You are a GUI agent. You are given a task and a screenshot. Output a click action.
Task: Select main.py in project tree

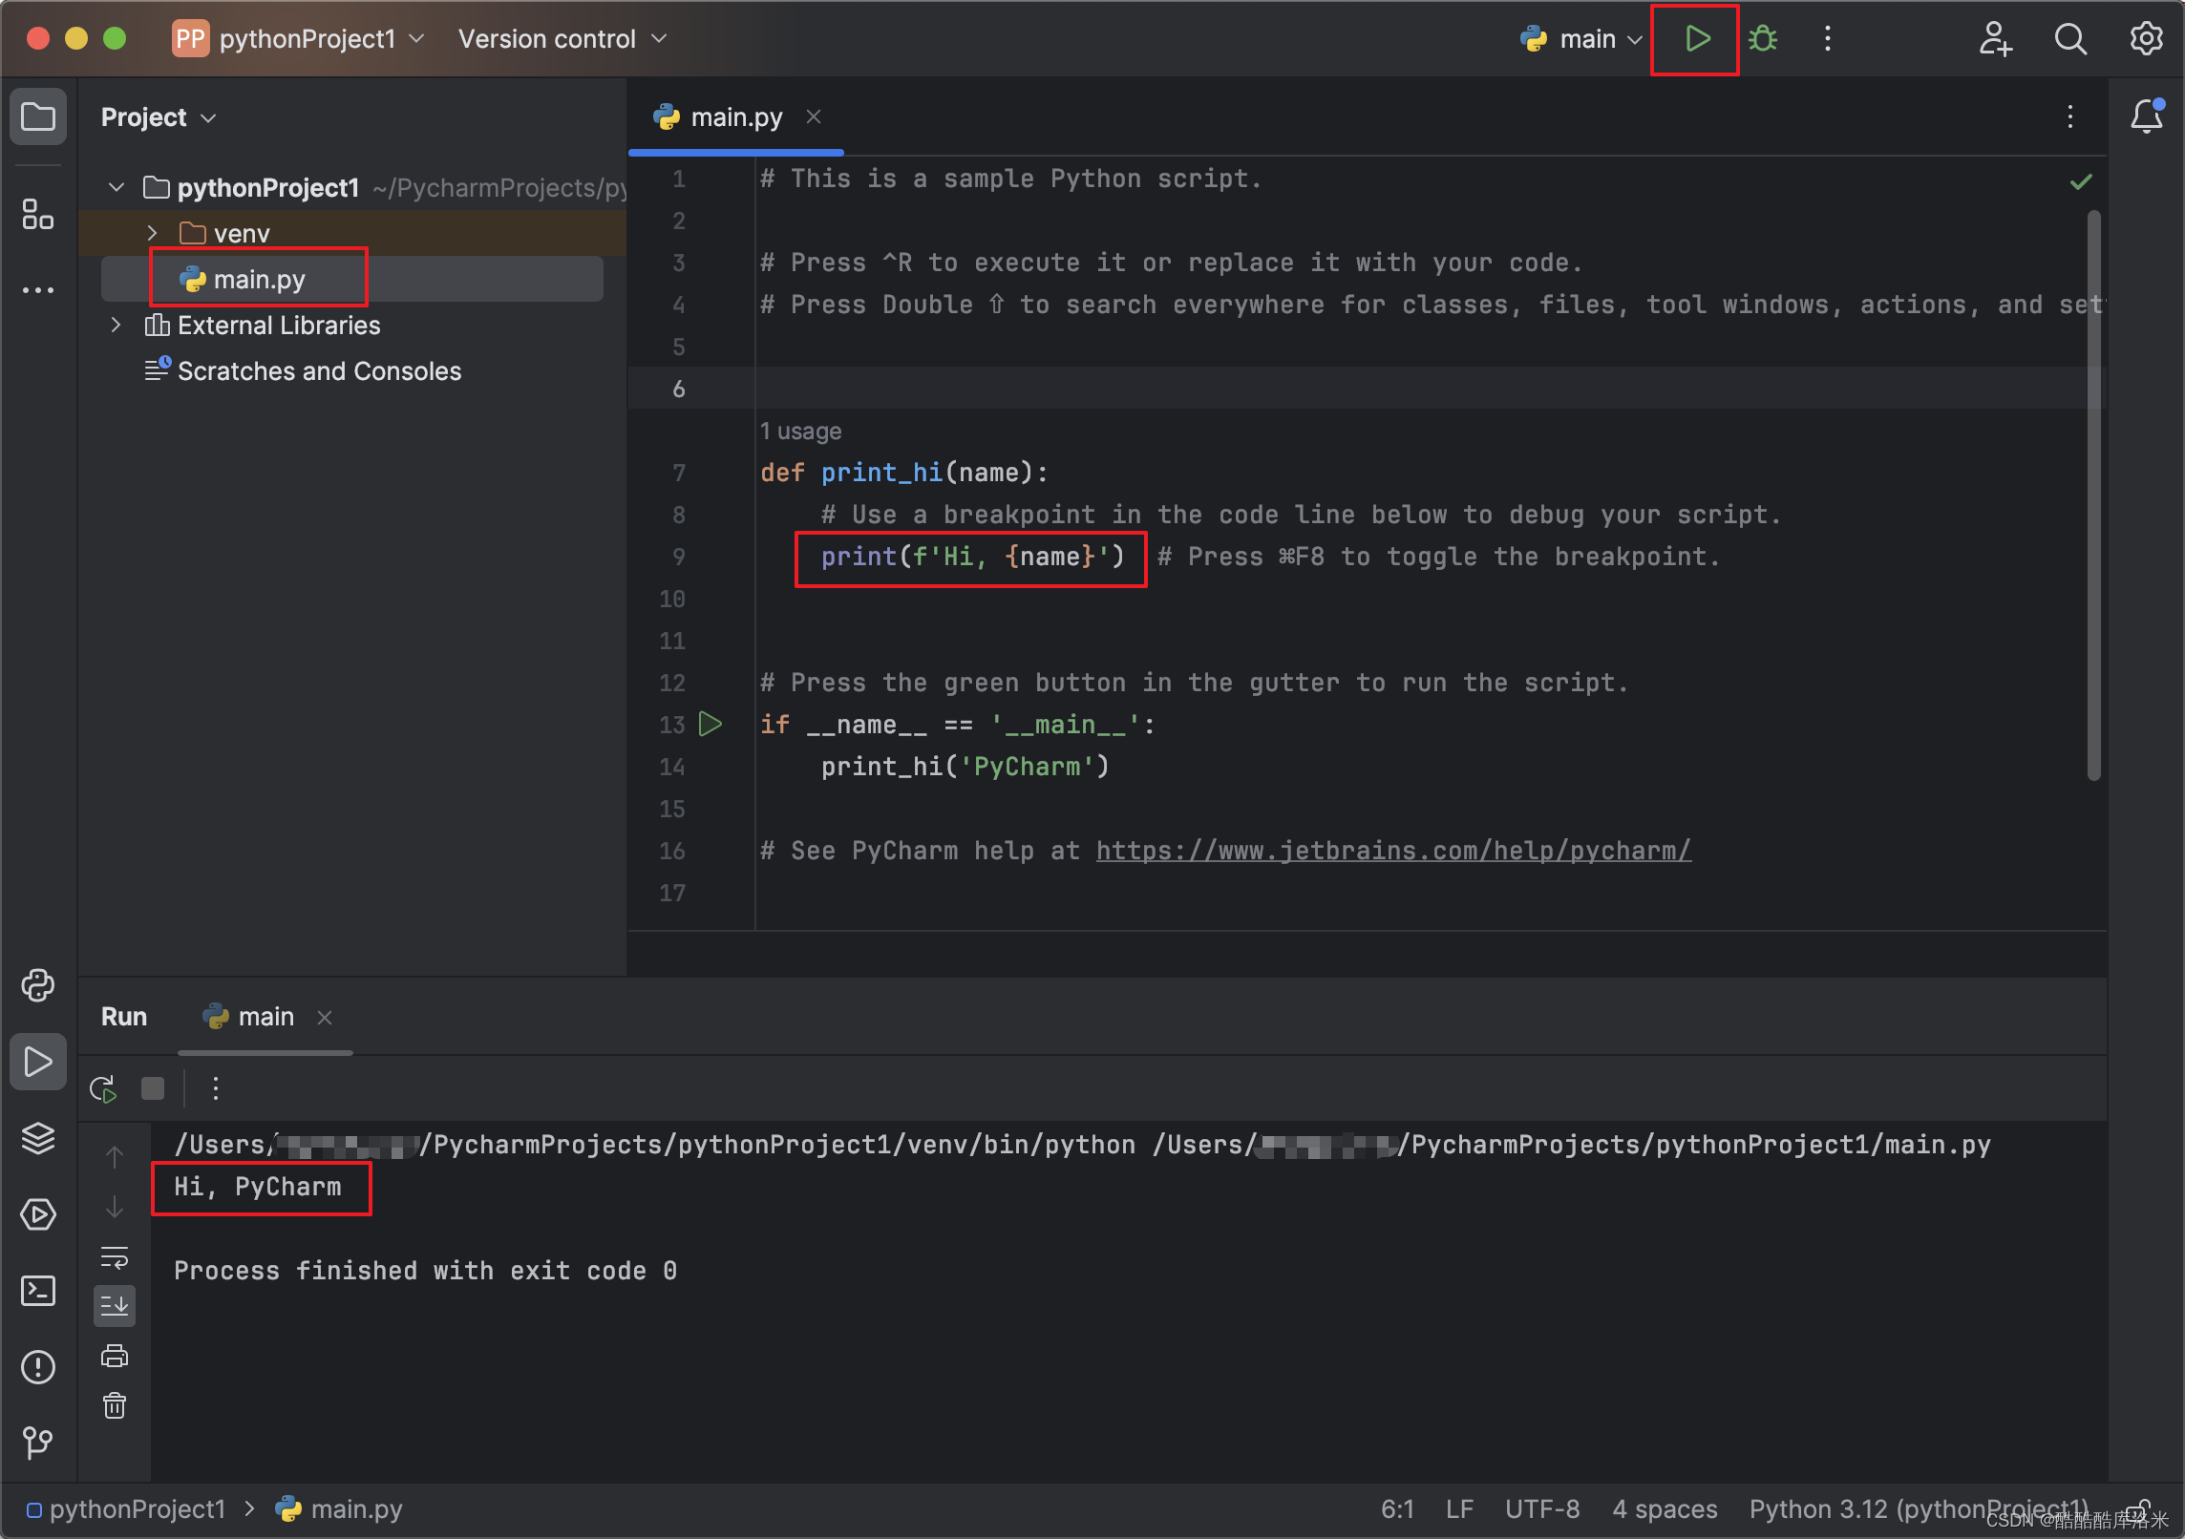pyautogui.click(x=353, y=279)
